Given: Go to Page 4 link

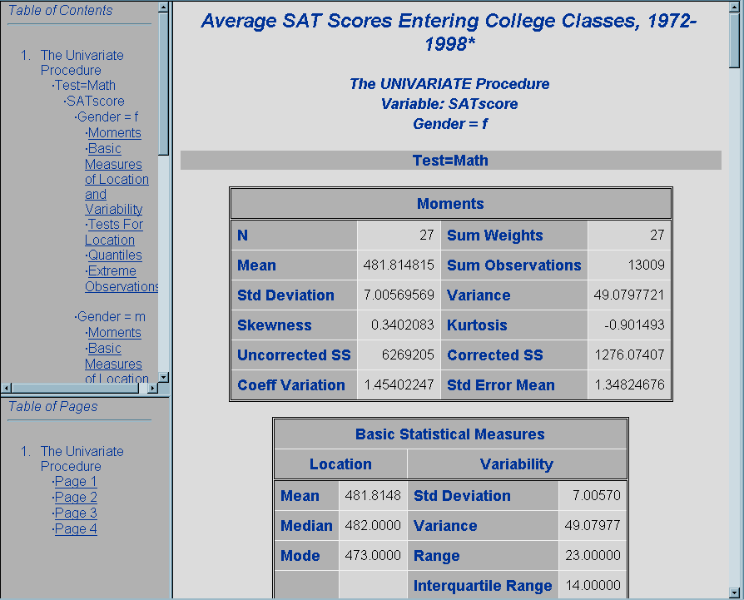Looking at the screenshot, I should coord(76,529).
